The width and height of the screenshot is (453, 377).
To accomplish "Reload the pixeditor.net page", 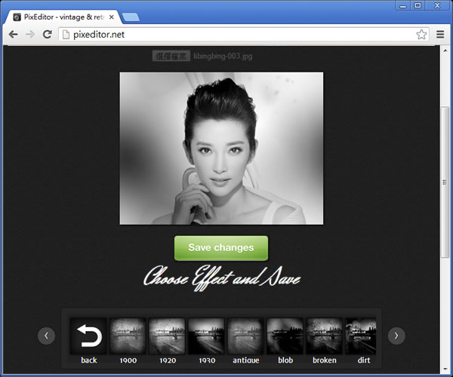I will (47, 34).
